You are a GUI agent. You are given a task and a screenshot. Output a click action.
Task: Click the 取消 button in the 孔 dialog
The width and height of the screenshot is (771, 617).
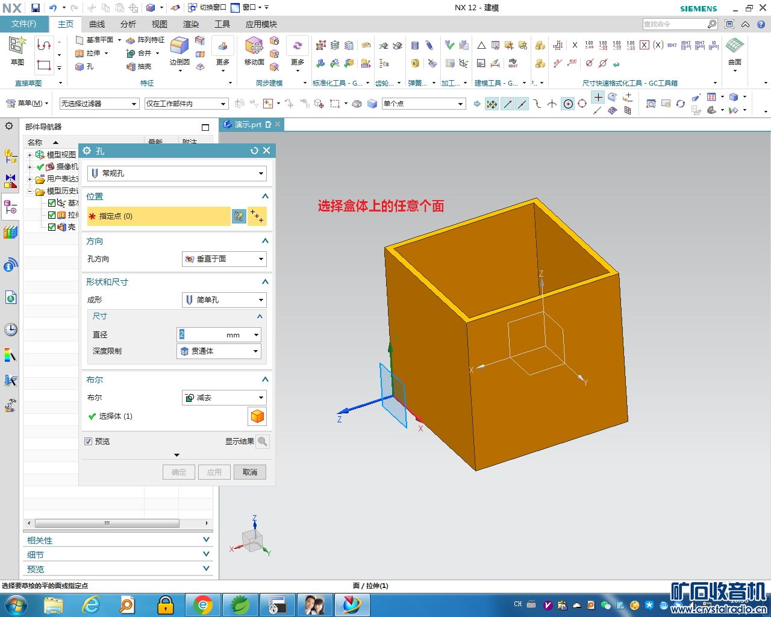point(250,472)
